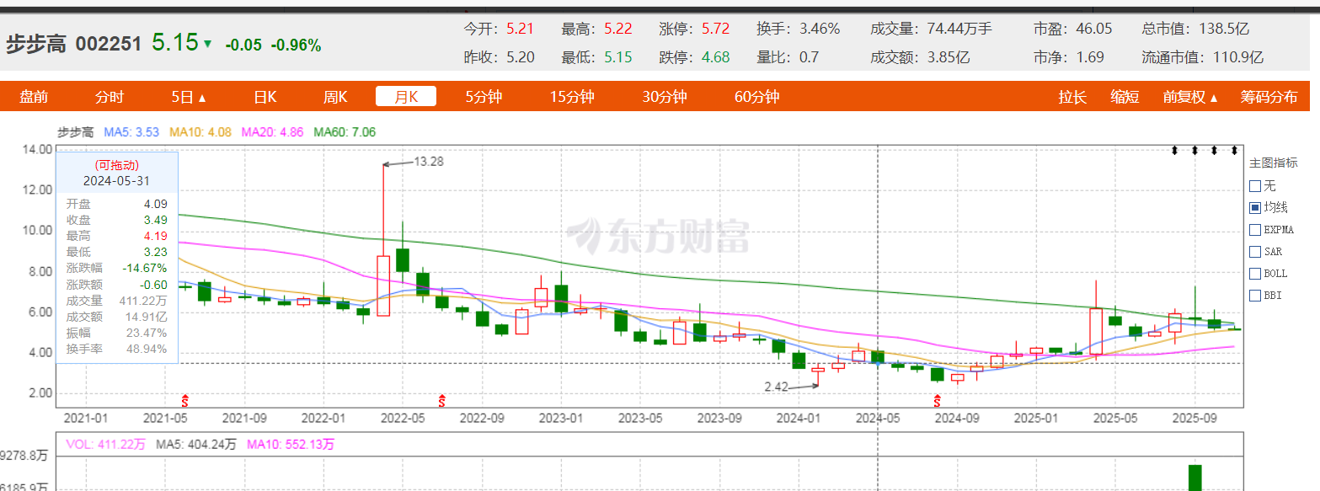Click the 跌停 4.68 value

tap(715, 57)
